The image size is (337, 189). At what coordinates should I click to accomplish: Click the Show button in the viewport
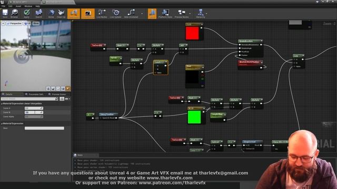pyautogui.click(x=36, y=23)
